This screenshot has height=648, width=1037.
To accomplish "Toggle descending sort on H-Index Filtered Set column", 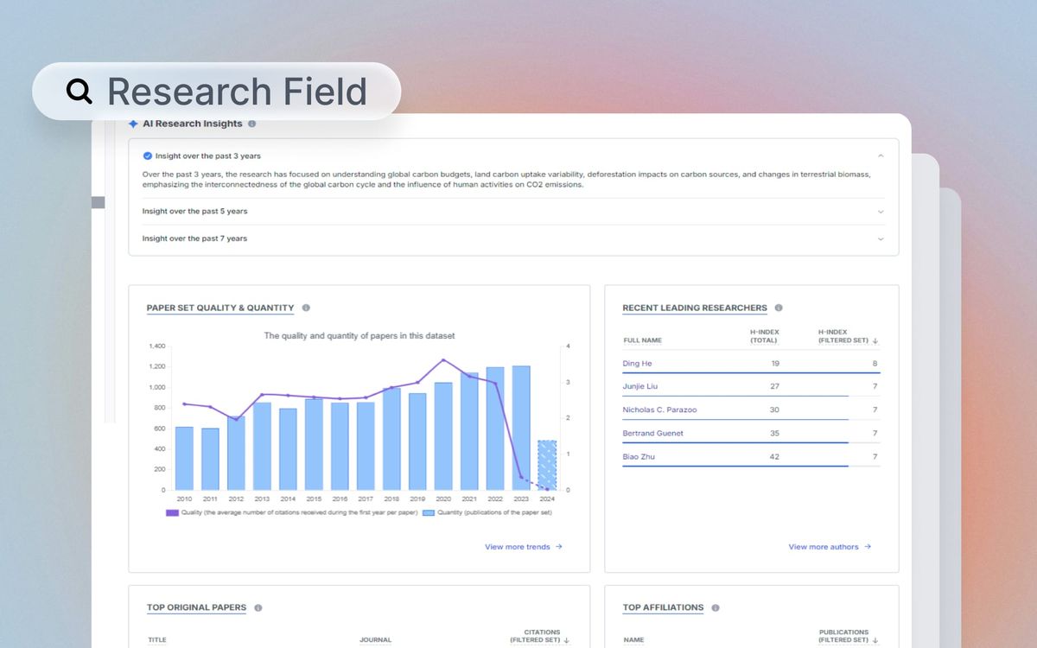I will (876, 340).
